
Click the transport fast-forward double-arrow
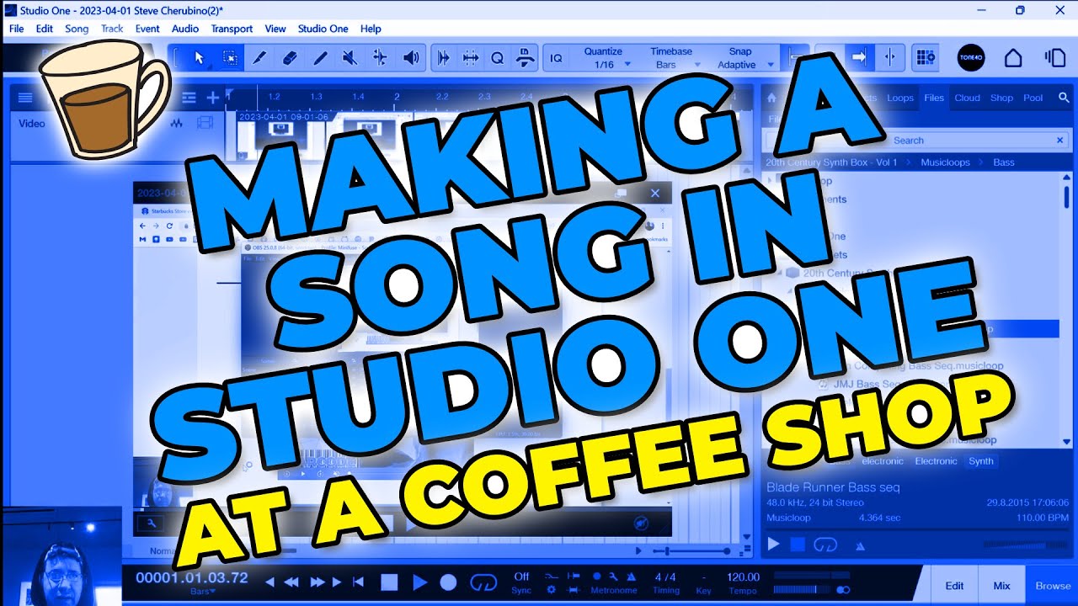[318, 582]
